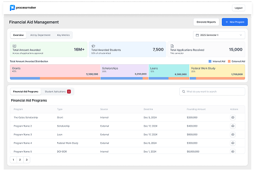Click the Total Applications Received document icon

(172, 46)
